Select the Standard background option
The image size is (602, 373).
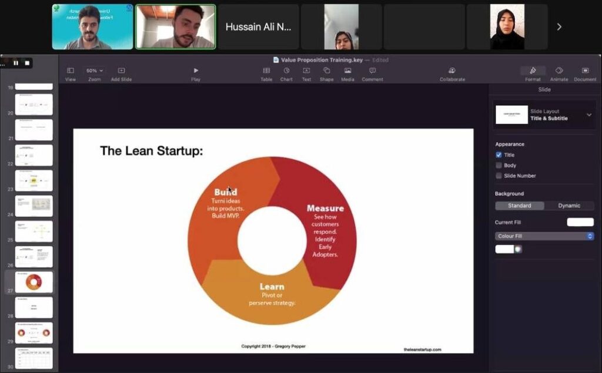(520, 206)
